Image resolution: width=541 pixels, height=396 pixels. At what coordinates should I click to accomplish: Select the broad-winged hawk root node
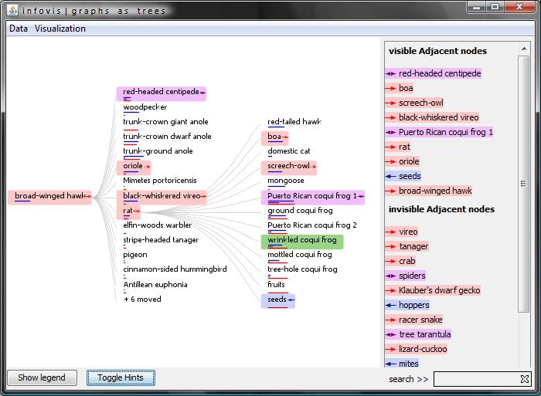coord(49,197)
